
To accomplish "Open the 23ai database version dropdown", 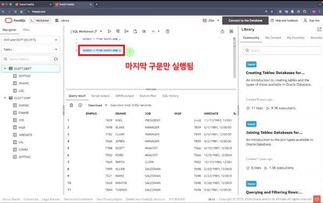I will (x=211, y=20).
